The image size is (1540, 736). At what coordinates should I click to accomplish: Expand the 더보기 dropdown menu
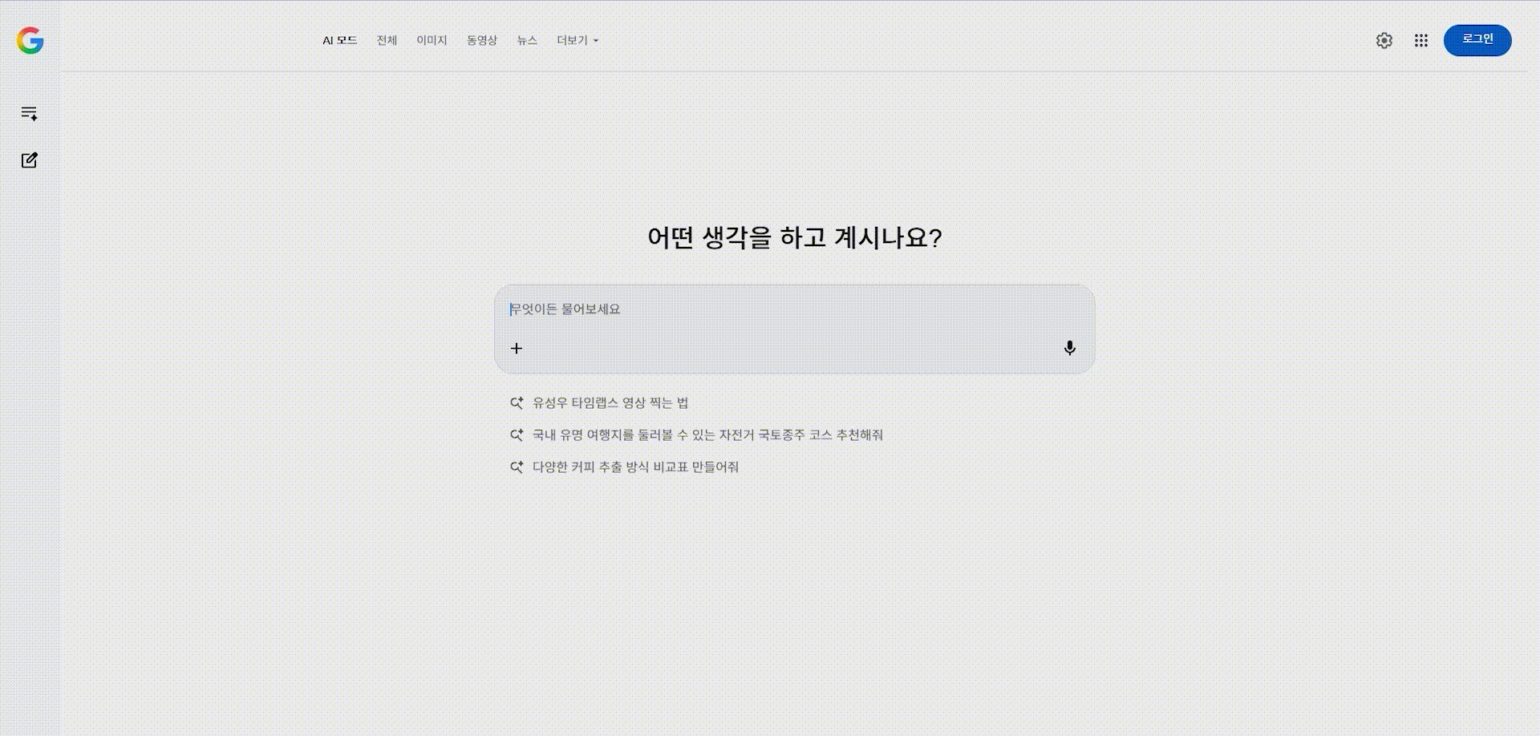(x=577, y=40)
